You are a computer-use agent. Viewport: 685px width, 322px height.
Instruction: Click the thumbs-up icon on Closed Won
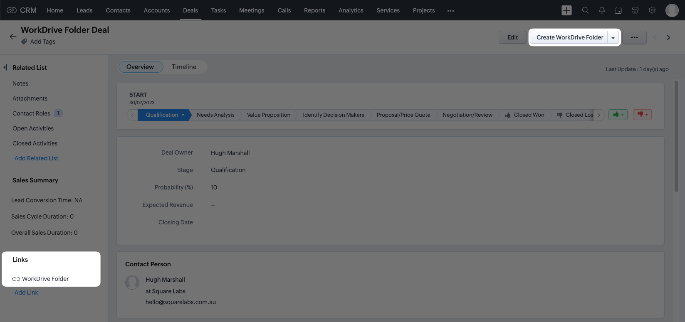(x=507, y=115)
